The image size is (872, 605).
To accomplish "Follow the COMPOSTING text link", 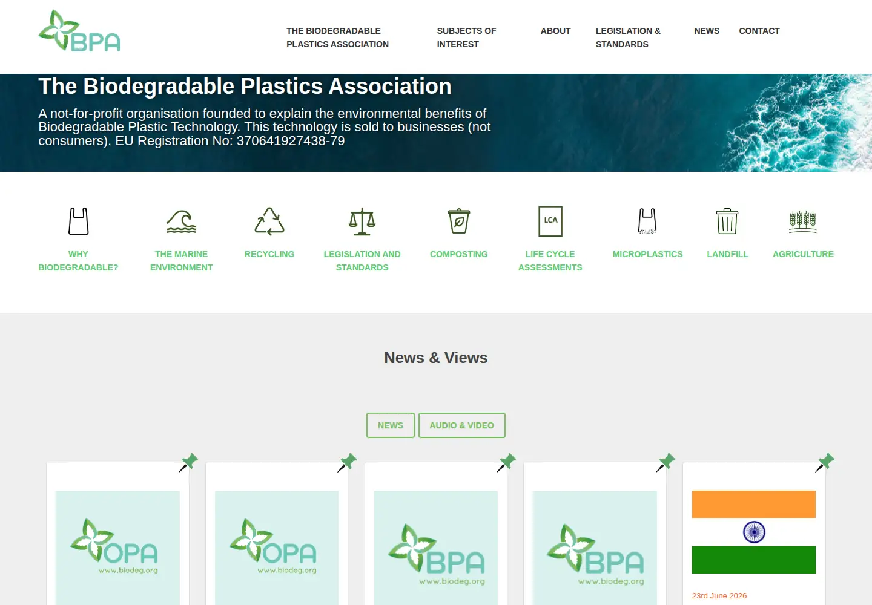I will pos(459,254).
